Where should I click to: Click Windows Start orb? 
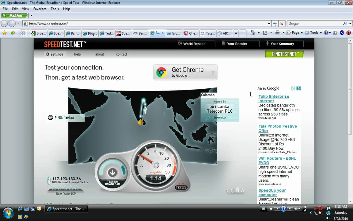(x=8, y=213)
